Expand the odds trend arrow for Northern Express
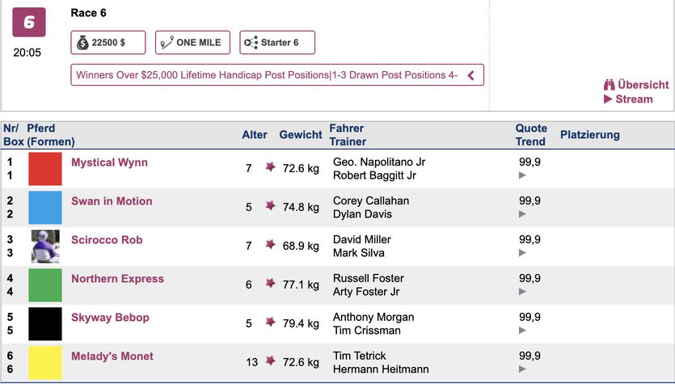This screenshot has width=675, height=384. coord(522,291)
